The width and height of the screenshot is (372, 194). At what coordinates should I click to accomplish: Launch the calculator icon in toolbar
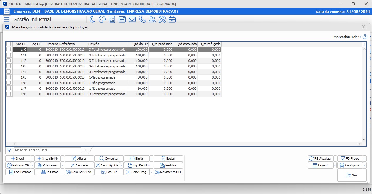(x=112, y=19)
